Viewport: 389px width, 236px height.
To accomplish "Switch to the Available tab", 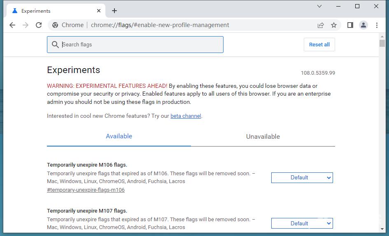I will pos(119,136).
